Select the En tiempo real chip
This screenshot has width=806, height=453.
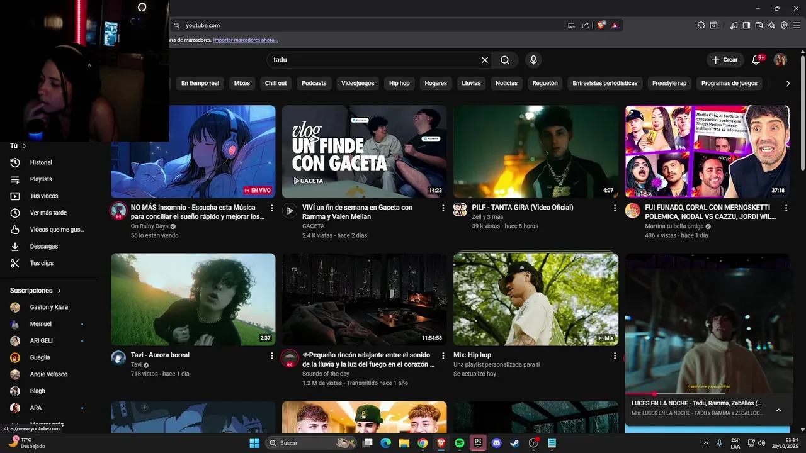pyautogui.click(x=200, y=83)
